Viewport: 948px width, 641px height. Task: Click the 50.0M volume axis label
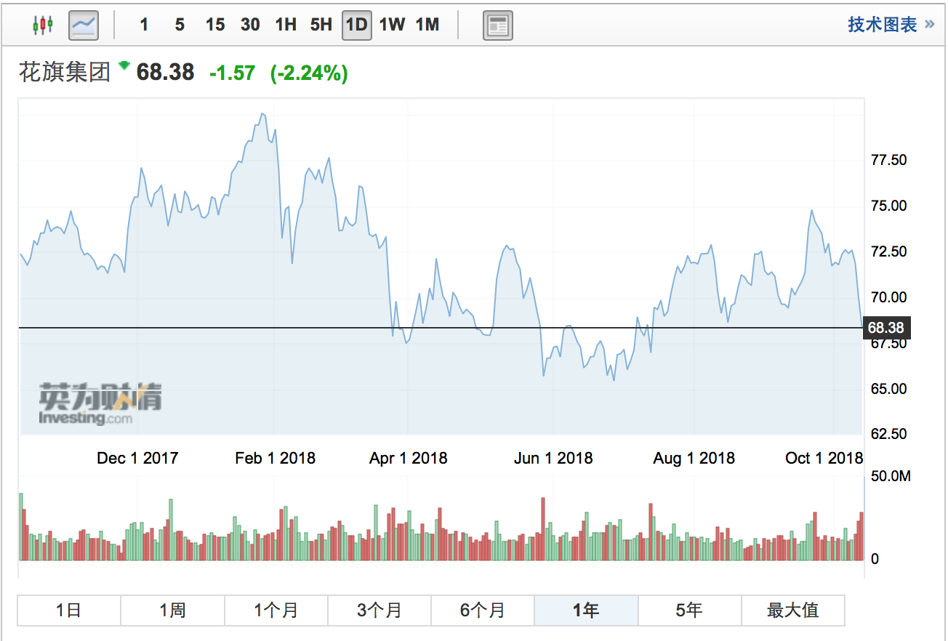[890, 477]
